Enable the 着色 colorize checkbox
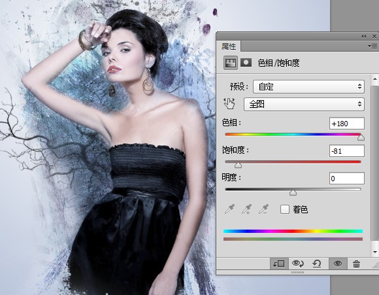Screen dimensions: 379x295 [285, 209]
